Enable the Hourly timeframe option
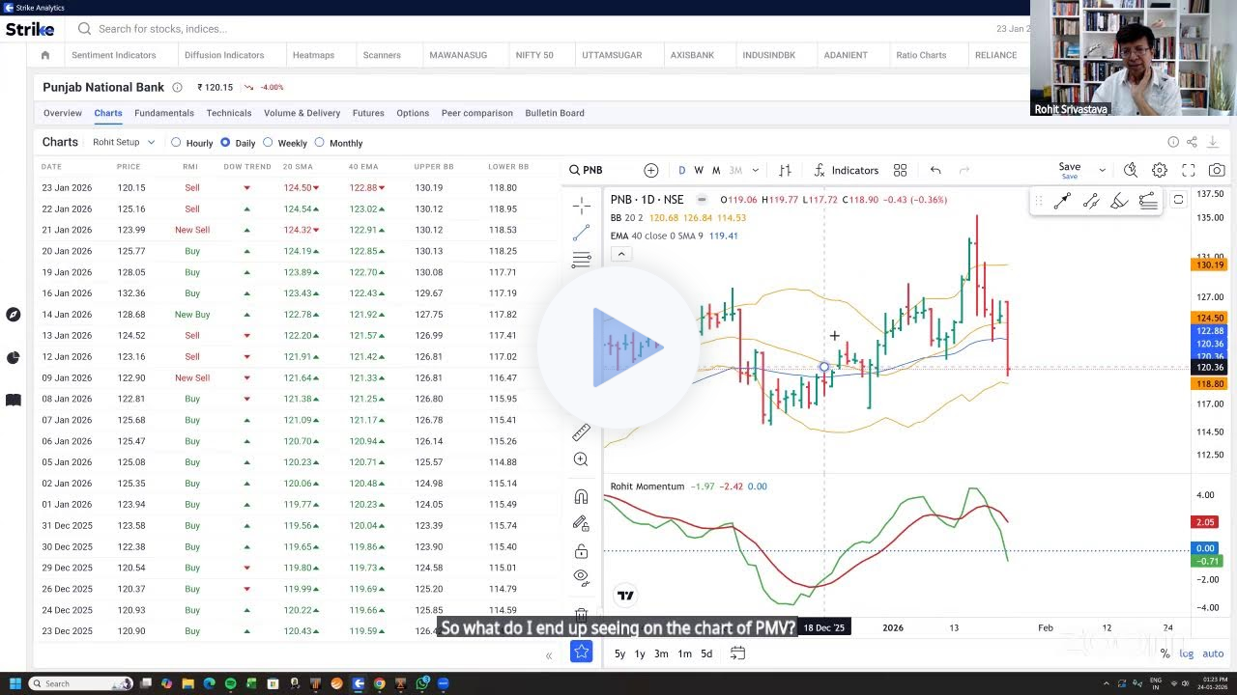1237x695 pixels. click(174, 142)
